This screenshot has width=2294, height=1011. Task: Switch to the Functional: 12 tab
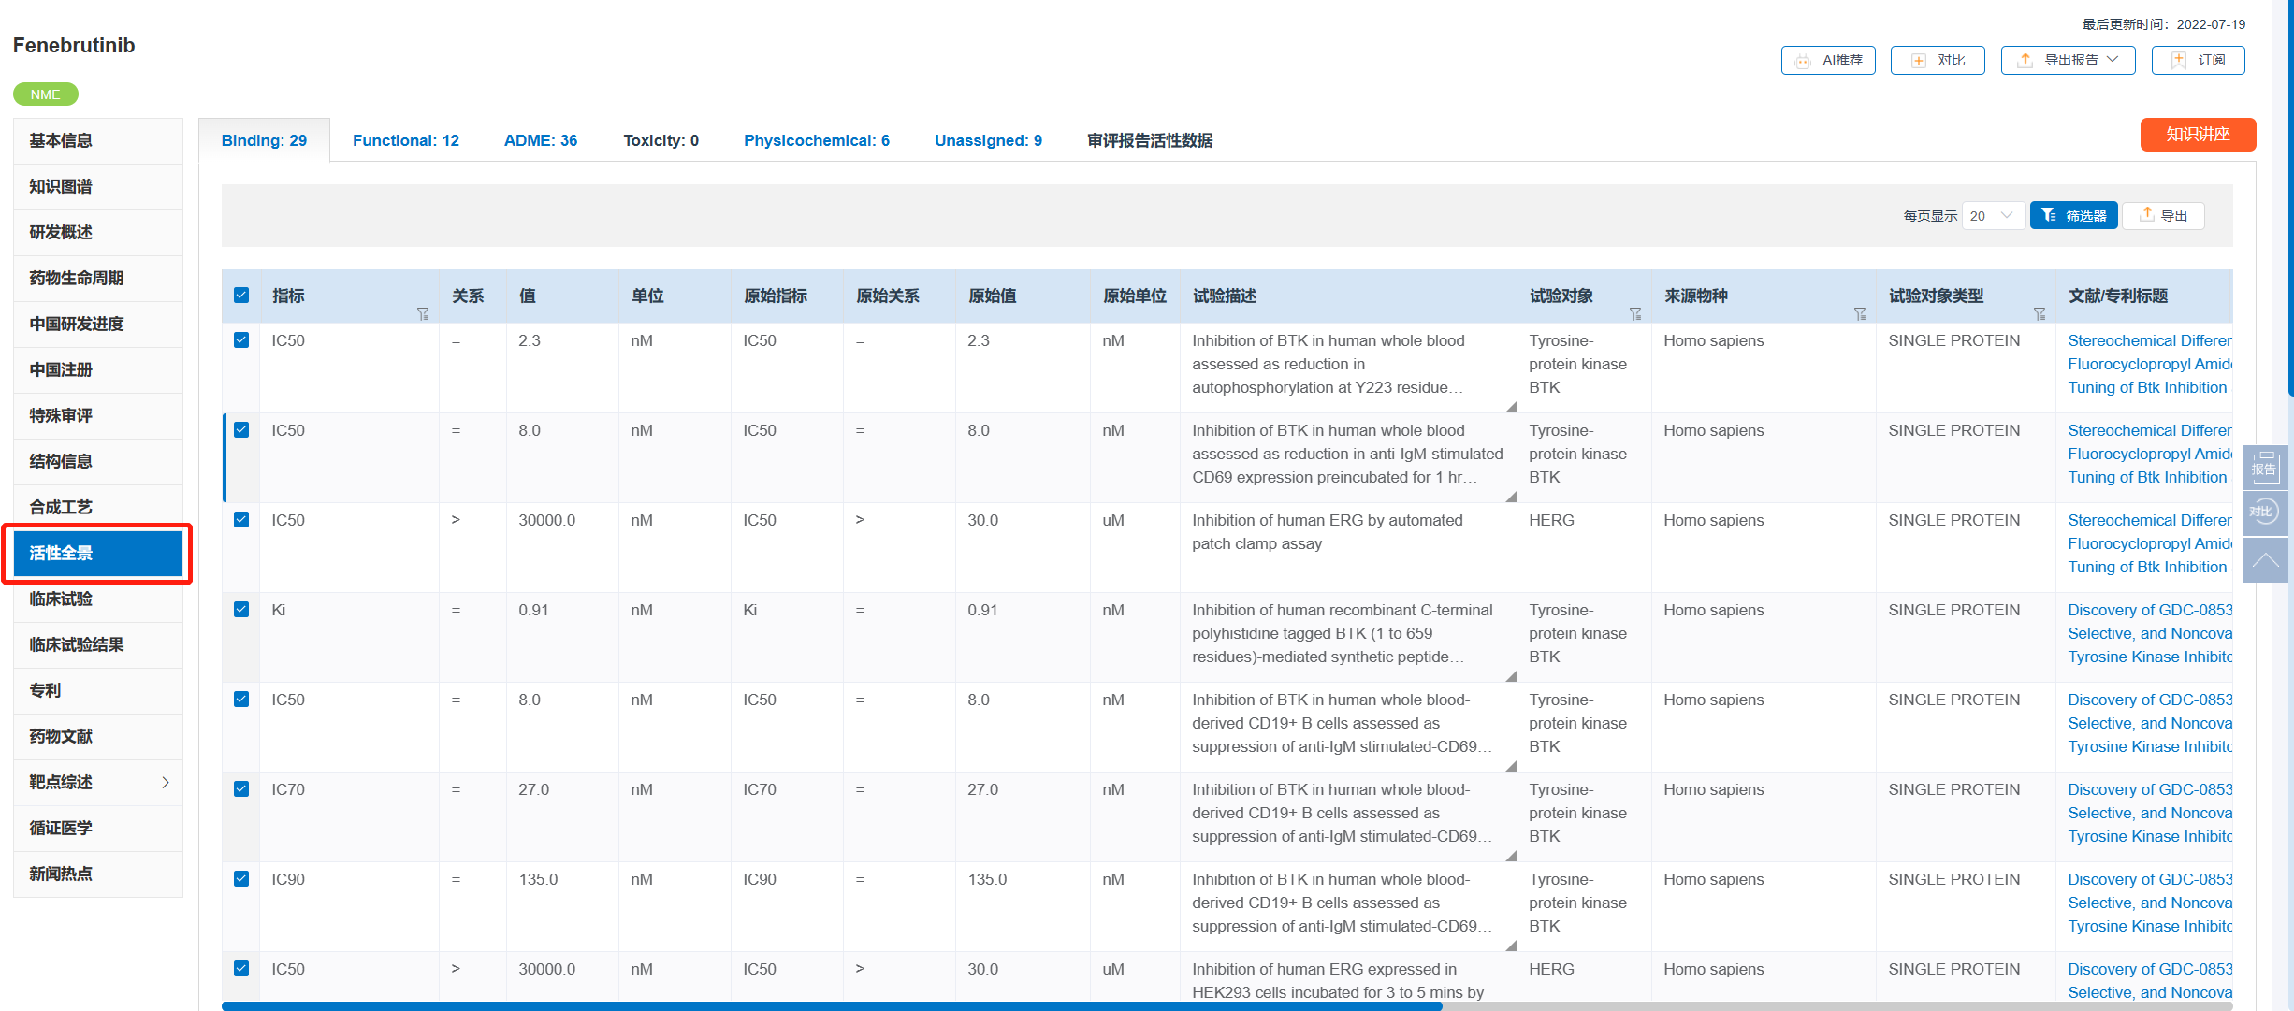coord(406,140)
